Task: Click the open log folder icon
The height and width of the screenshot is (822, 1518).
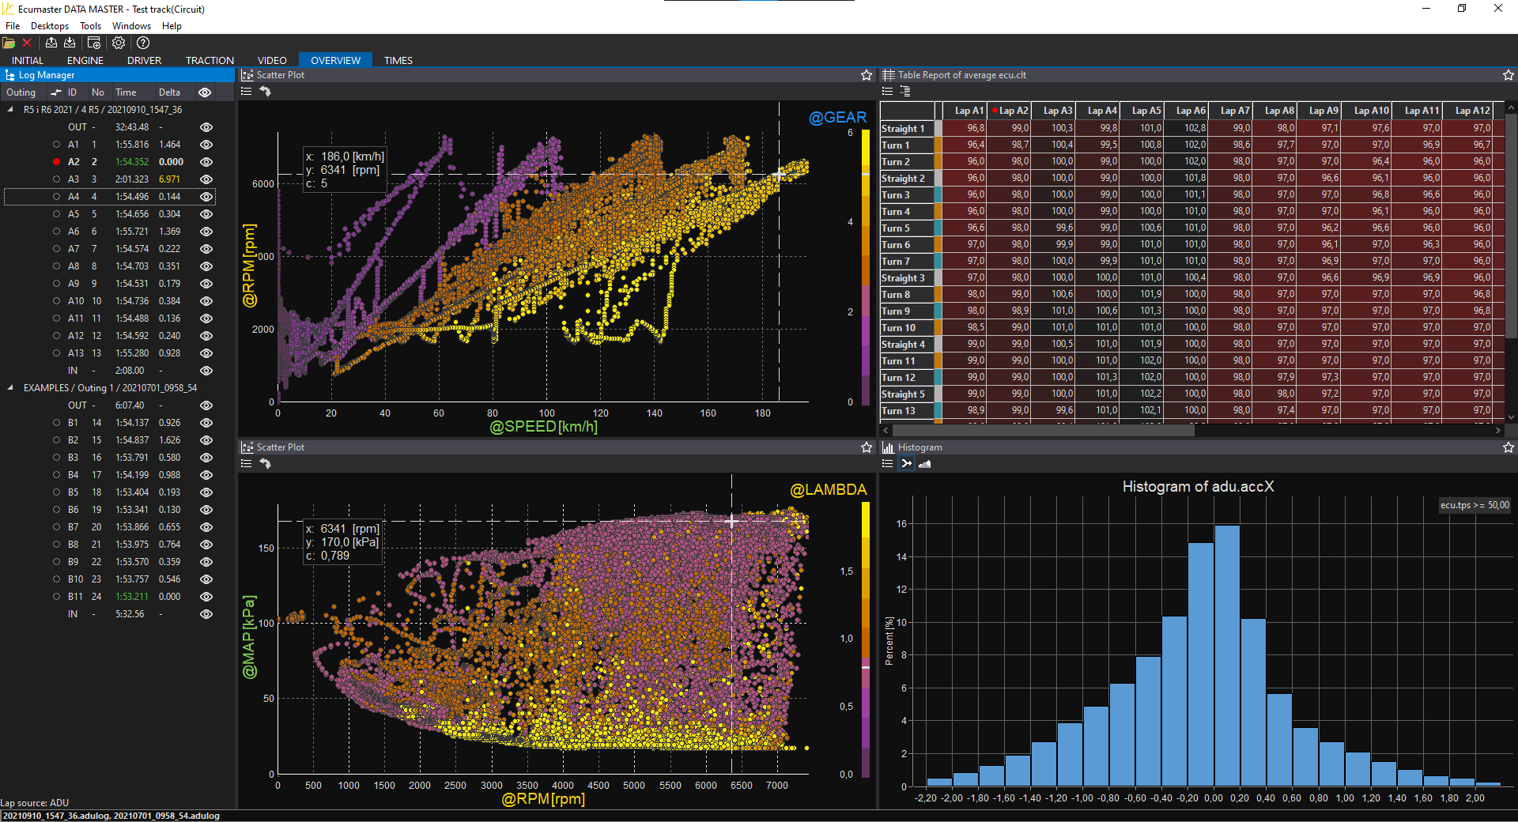Action: [9, 43]
